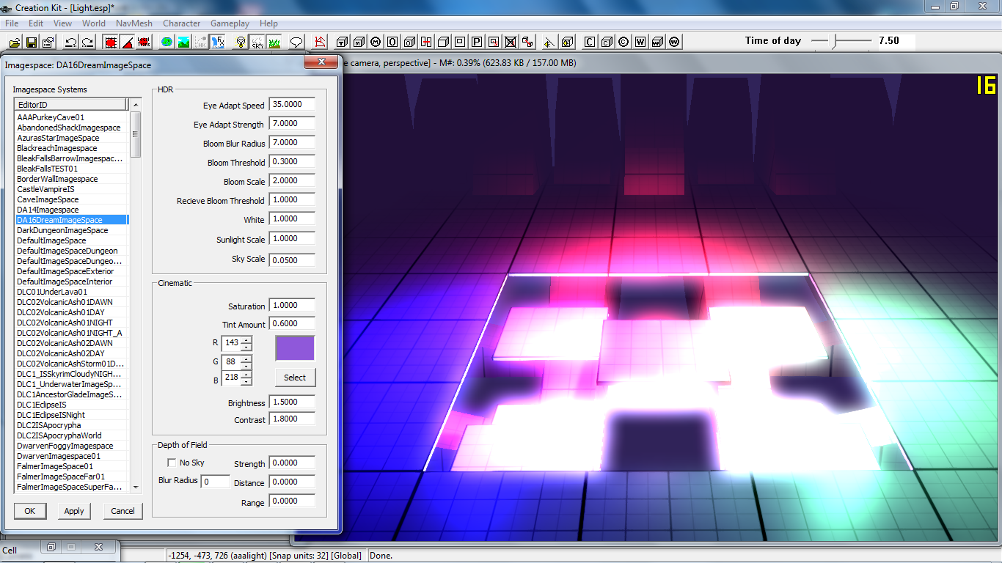1002x563 pixels.
Task: Click the Time of day slider handle
Action: tap(832, 41)
